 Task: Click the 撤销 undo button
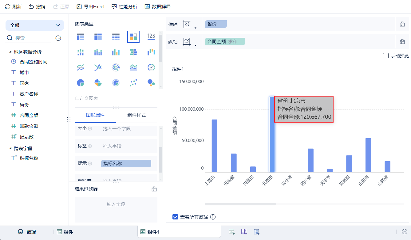(x=37, y=6)
